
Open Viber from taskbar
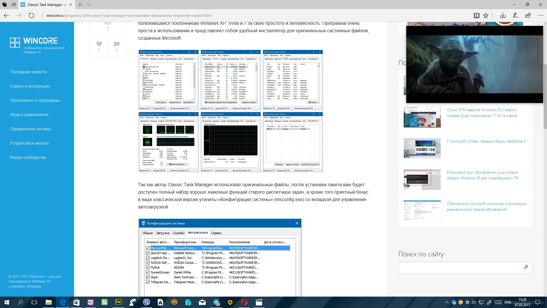click(146, 302)
